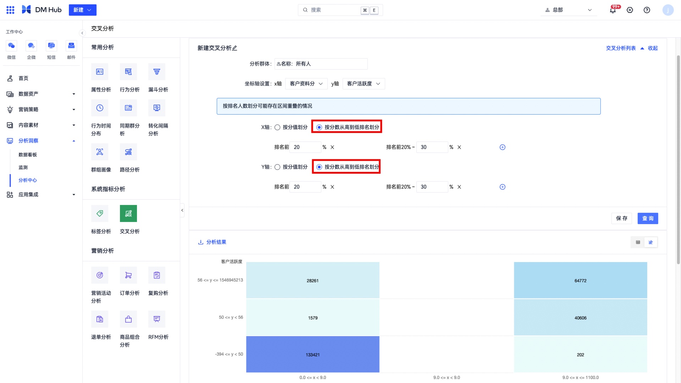Open 交叉分析列表 link
Viewport: 681px width, 383px height.
click(621, 48)
